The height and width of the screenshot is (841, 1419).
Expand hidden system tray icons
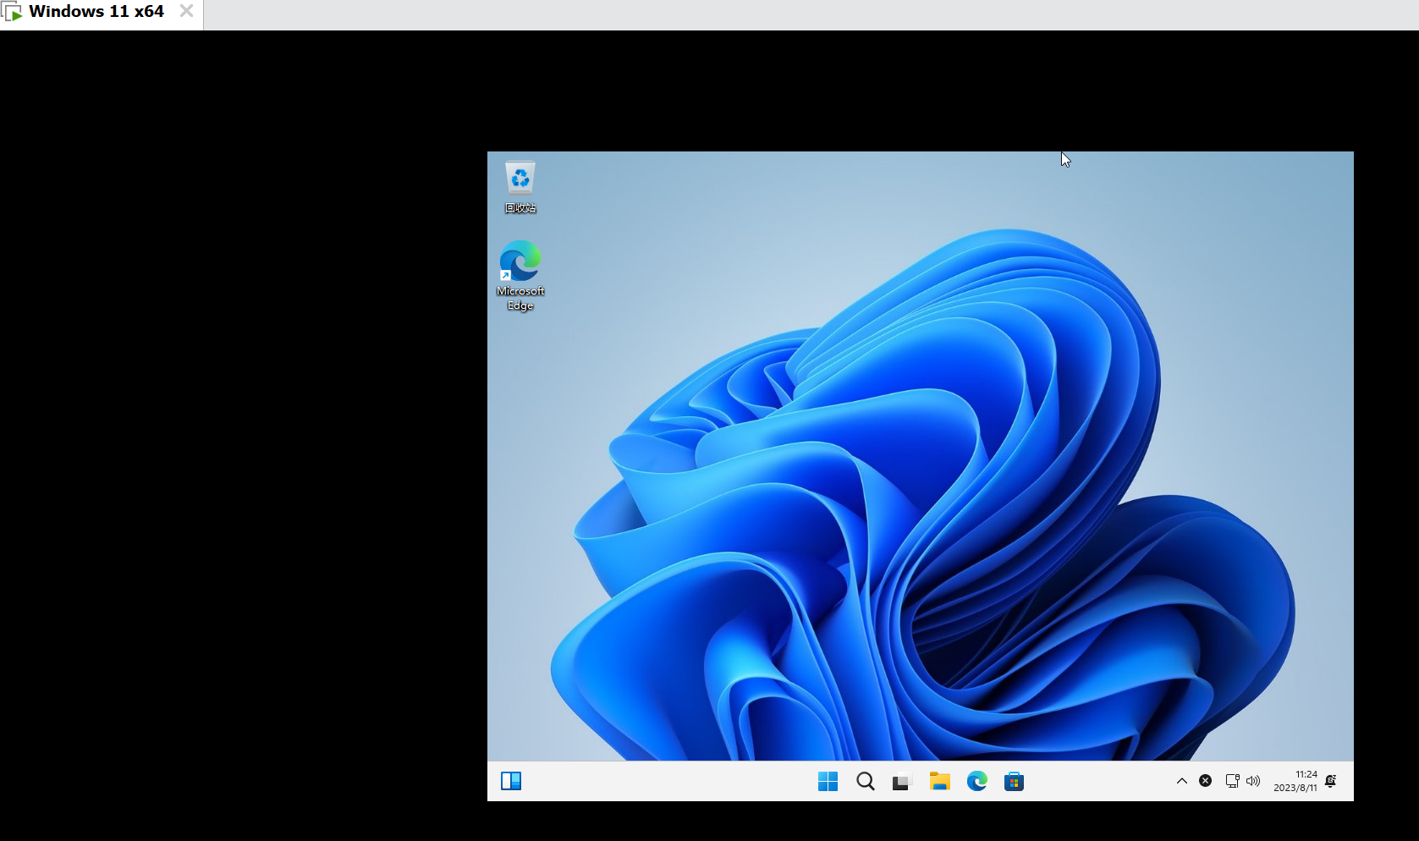click(1182, 781)
